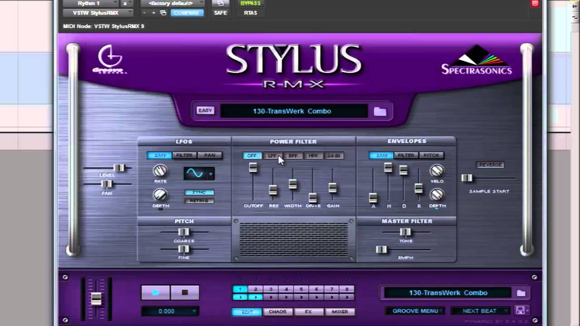This screenshot has height=326, width=580.
Task: Toggle the Easy mode button
Action: [x=205, y=110]
